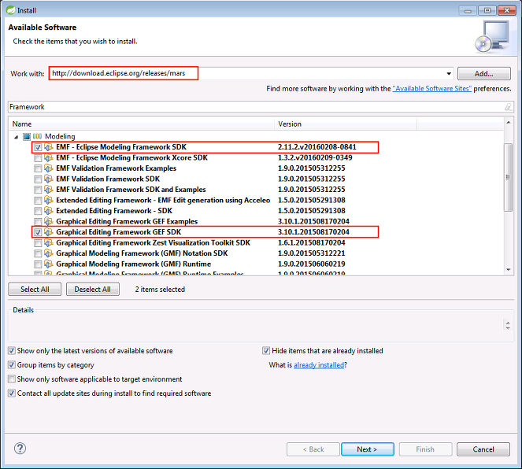Screen dimensions: 522x469
Task: Click the clear filter eraser icon
Action: (x=508, y=107)
